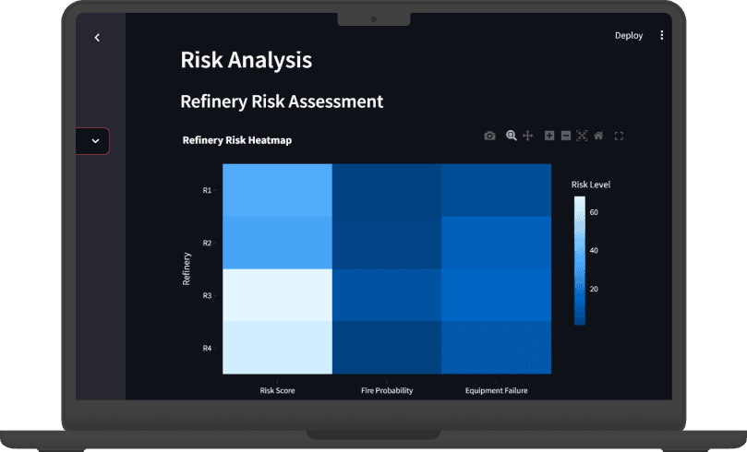Click the R2 Risk Score heatmap cell
The height and width of the screenshot is (452, 747).
[277, 243]
